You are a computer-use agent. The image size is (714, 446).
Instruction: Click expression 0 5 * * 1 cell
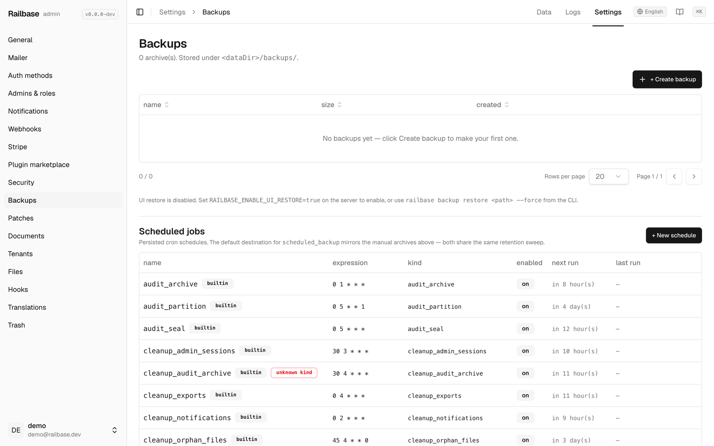[349, 307]
